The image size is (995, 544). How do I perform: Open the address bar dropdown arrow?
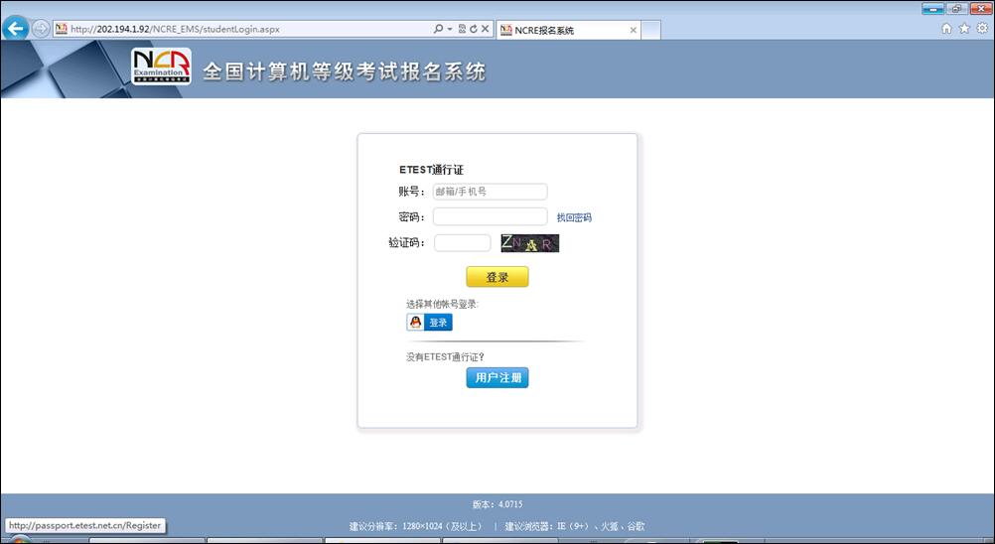coord(450,29)
